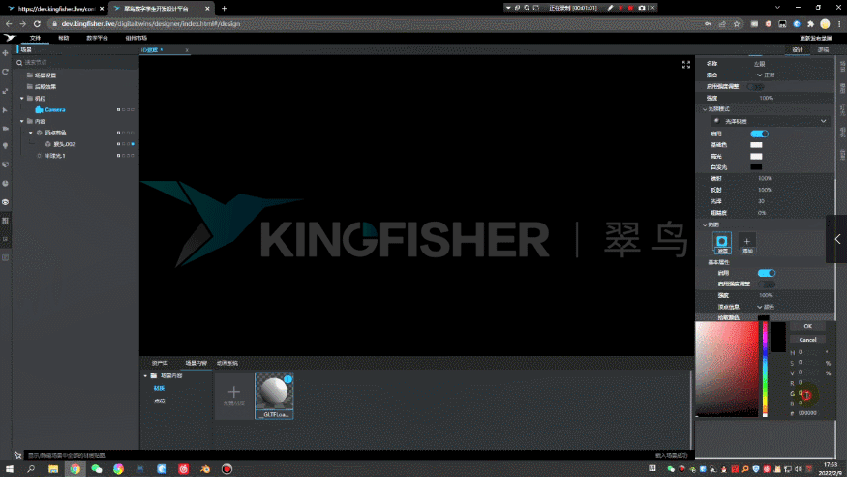The image size is (847, 477).
Task: Toggle the texture intensity-adjust switch
Action: click(767, 284)
